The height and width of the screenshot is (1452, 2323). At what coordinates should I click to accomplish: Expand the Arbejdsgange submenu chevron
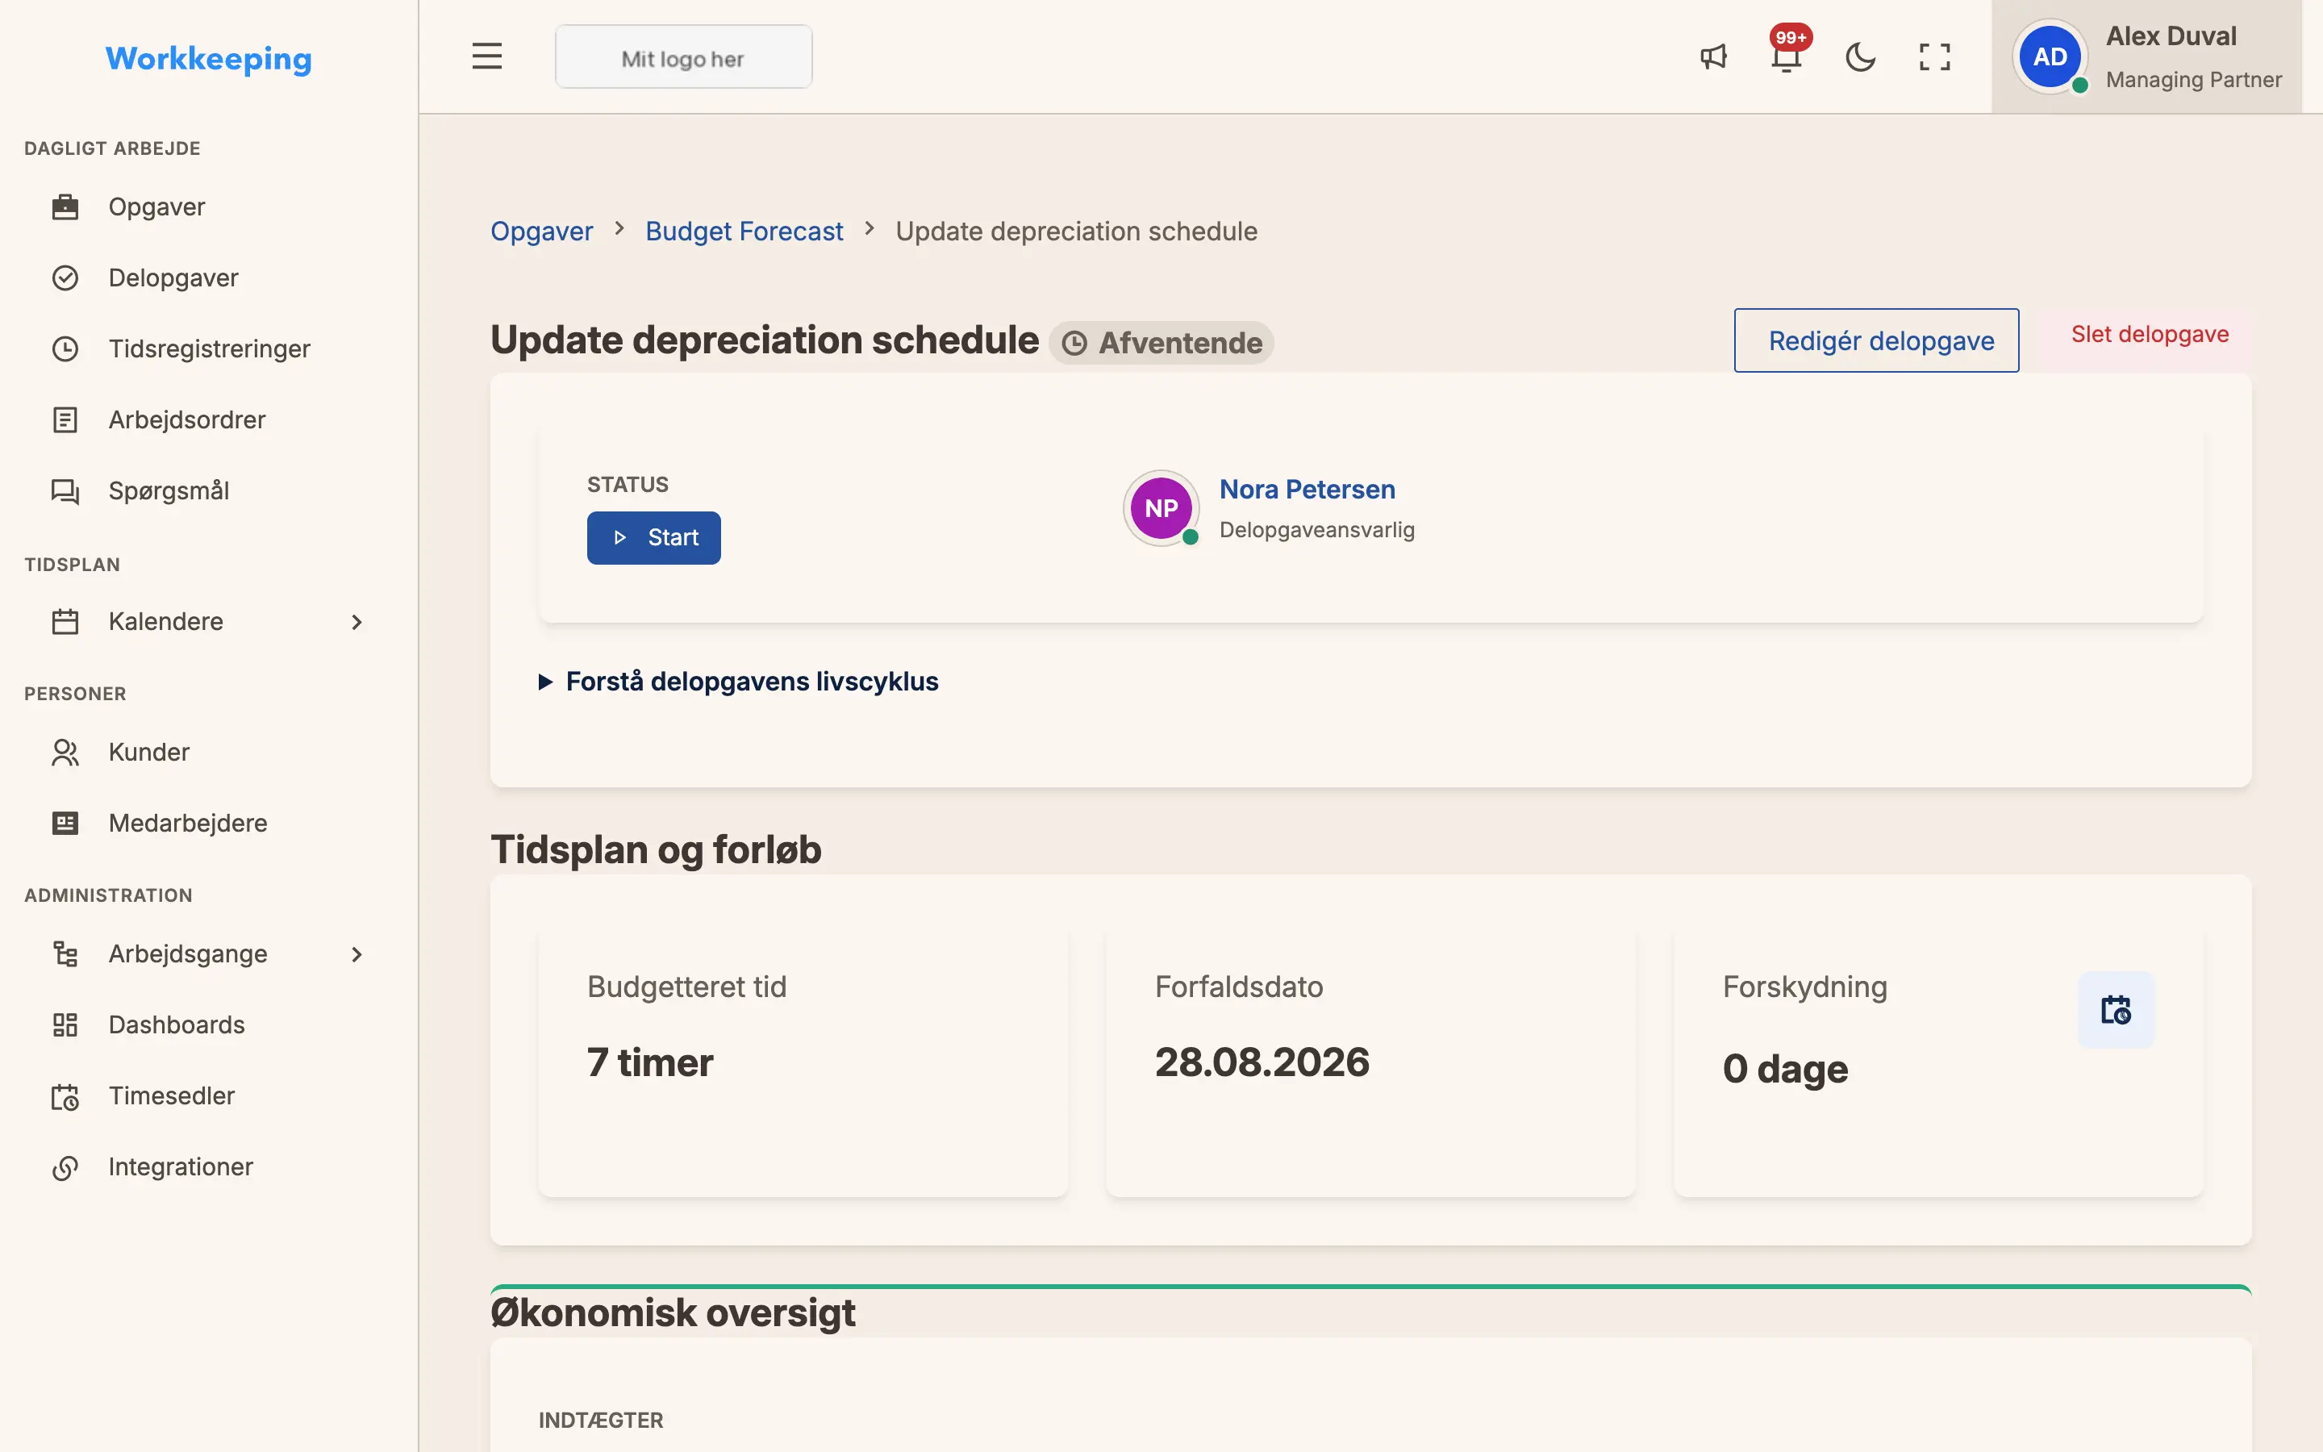click(357, 954)
